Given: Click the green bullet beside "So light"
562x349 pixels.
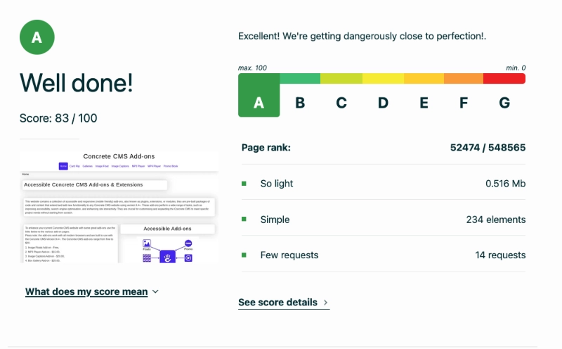Looking at the screenshot, I should [244, 184].
